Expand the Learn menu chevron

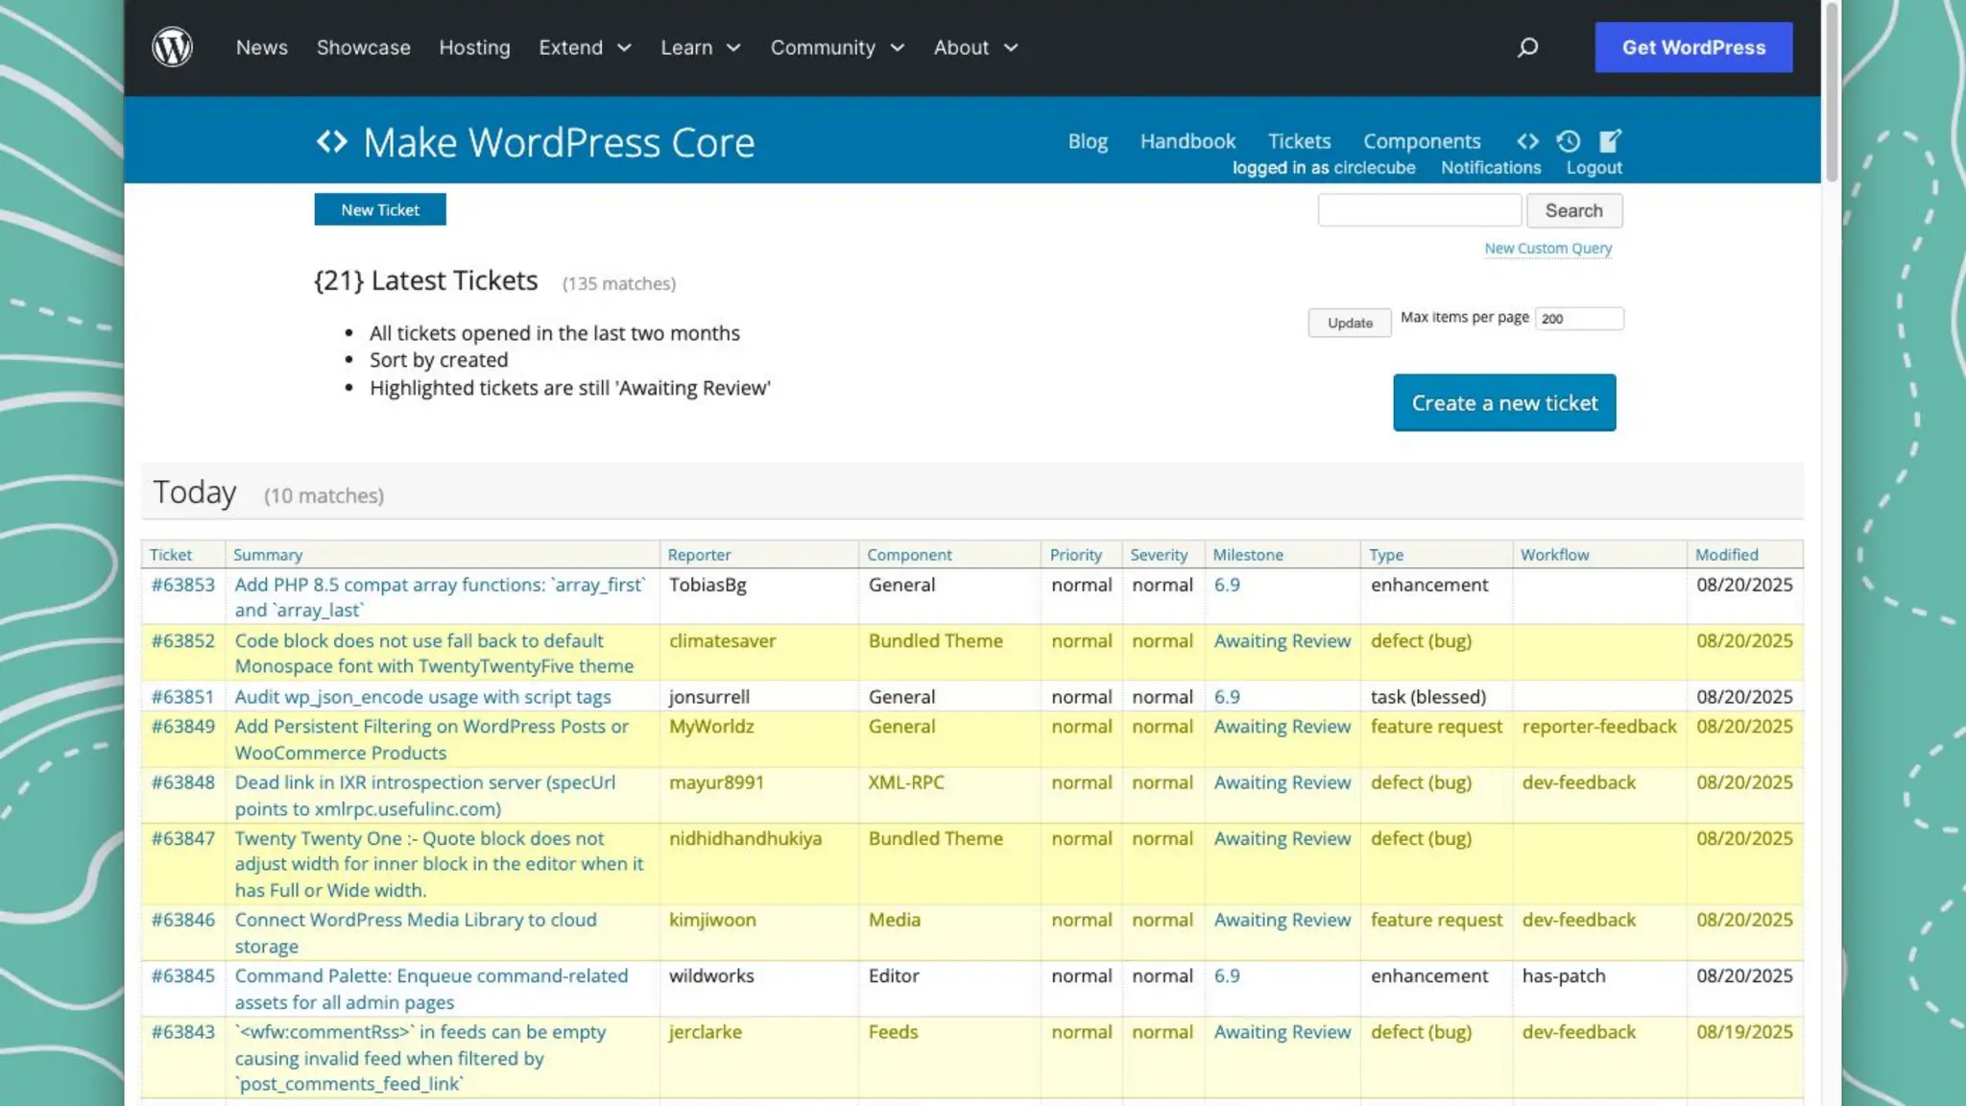coord(733,47)
